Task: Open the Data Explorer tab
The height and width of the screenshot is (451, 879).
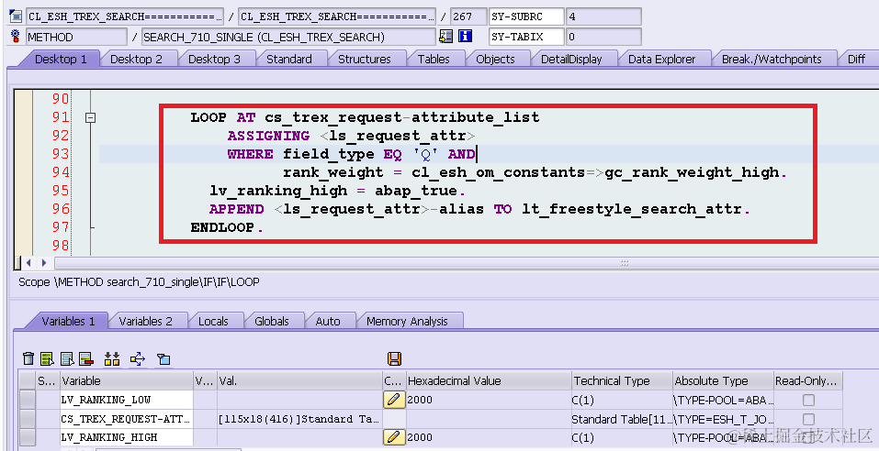Action: point(661,59)
